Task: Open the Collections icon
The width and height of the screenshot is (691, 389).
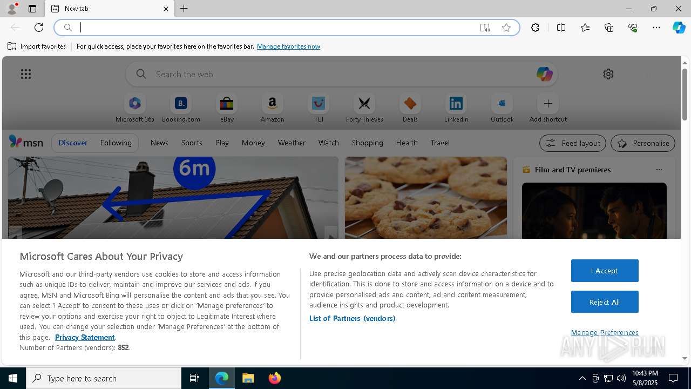Action: (x=609, y=28)
